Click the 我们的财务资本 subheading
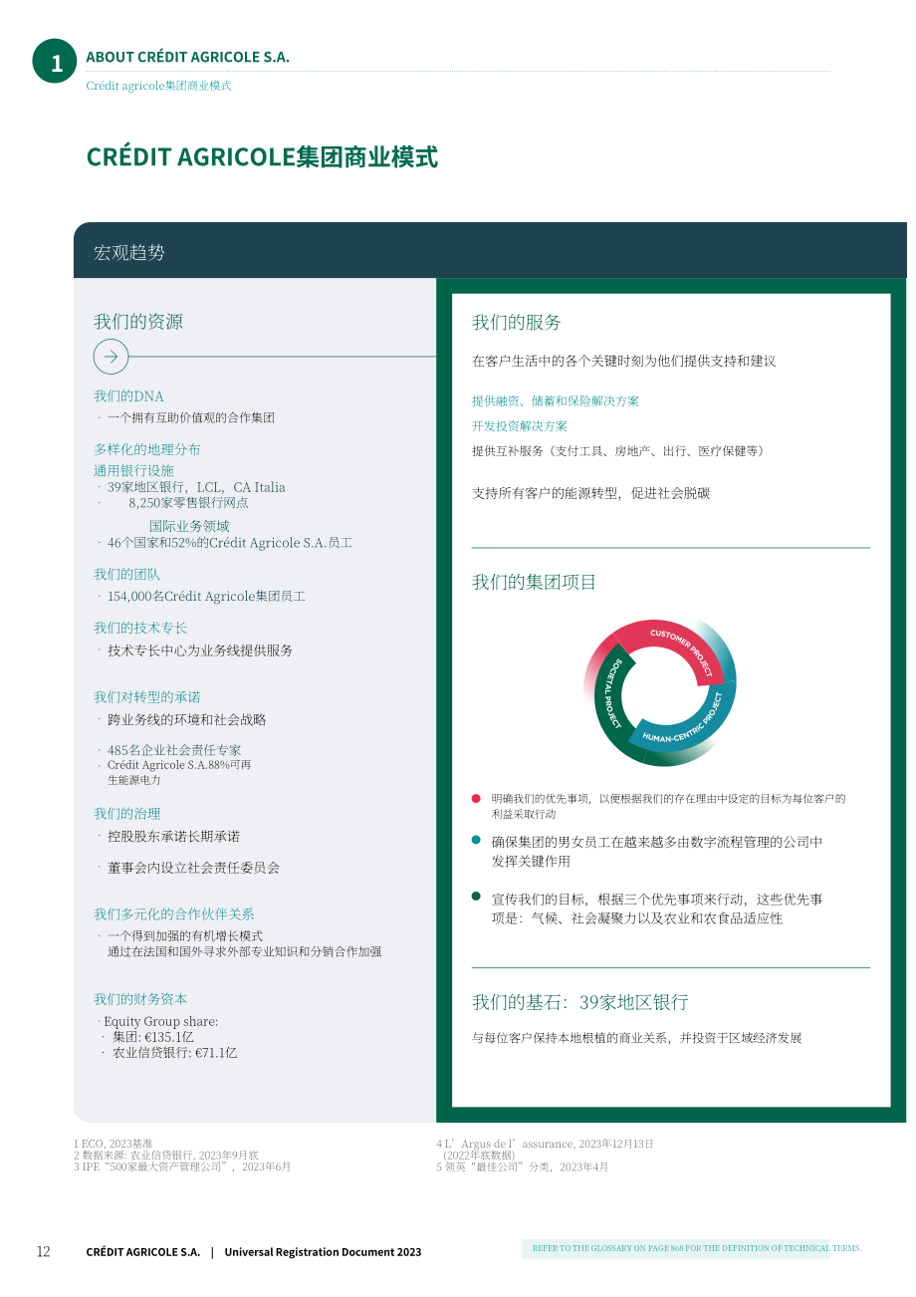 [140, 999]
